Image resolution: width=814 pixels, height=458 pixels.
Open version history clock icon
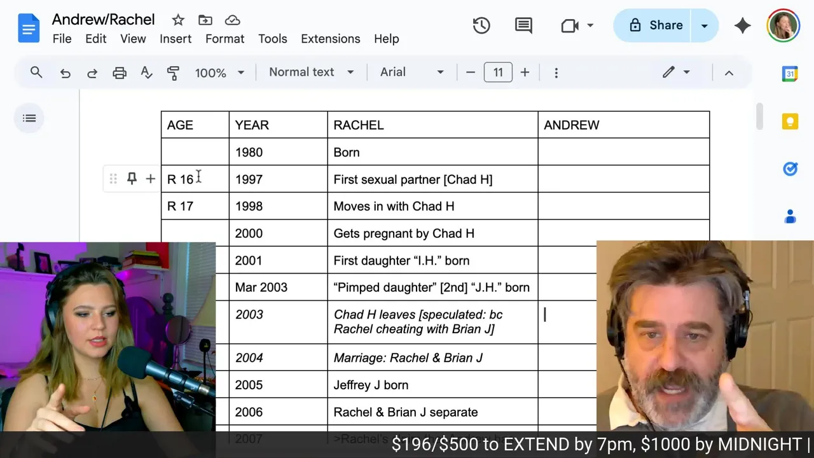(x=481, y=25)
